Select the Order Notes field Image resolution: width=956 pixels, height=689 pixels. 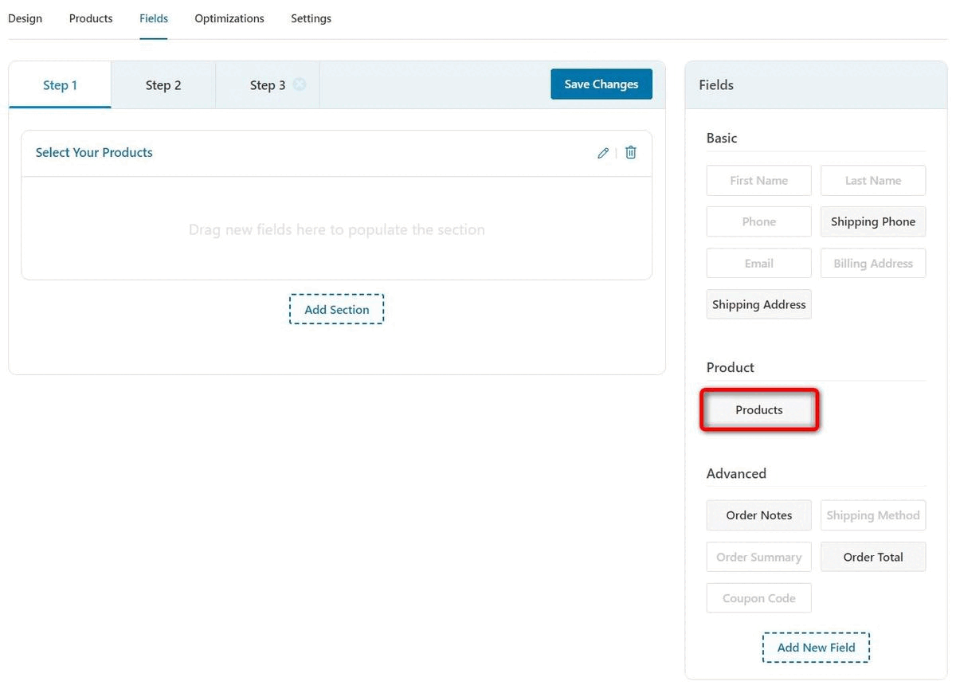point(759,515)
